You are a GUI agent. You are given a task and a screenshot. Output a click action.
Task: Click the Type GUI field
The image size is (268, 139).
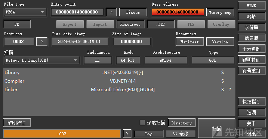pos(213,60)
